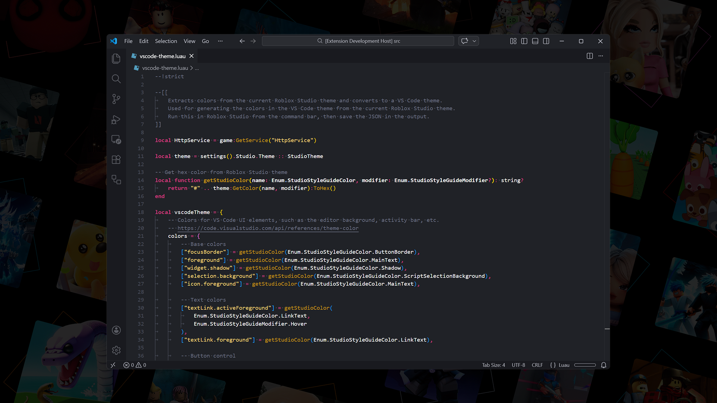Open the Go menu
Screen dimensions: 717x403
[x=205, y=41]
